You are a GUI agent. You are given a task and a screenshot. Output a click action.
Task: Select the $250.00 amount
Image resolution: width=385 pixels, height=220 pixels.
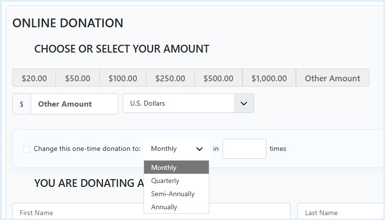pos(170,78)
